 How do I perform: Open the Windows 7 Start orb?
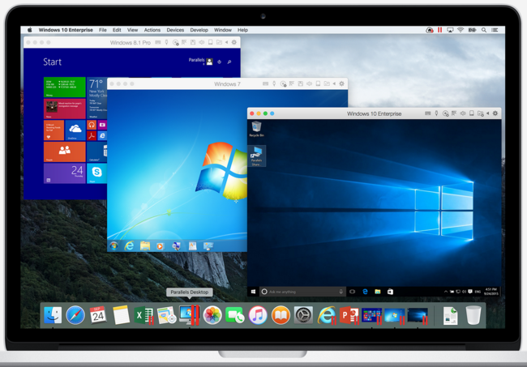click(114, 246)
